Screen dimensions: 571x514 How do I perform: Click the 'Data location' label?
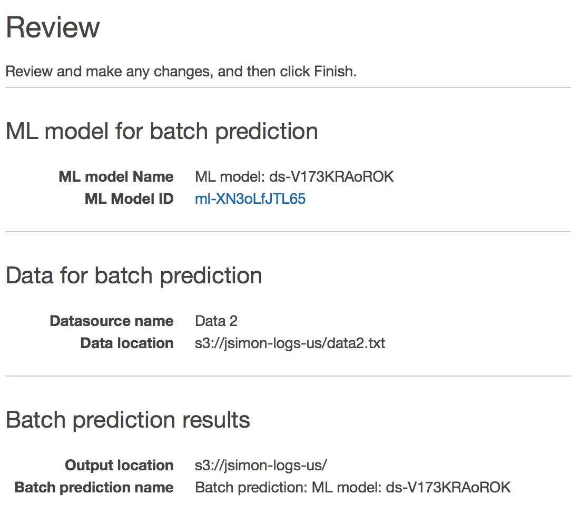(x=127, y=343)
